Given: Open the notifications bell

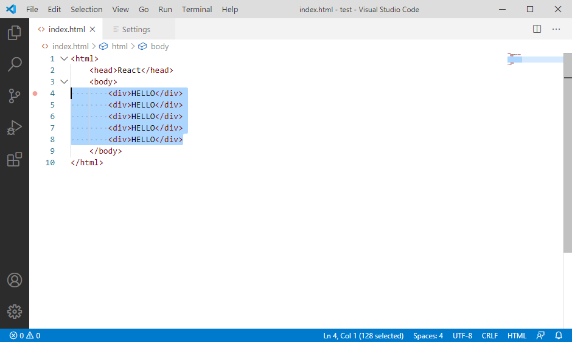Looking at the screenshot, I should coord(559,335).
